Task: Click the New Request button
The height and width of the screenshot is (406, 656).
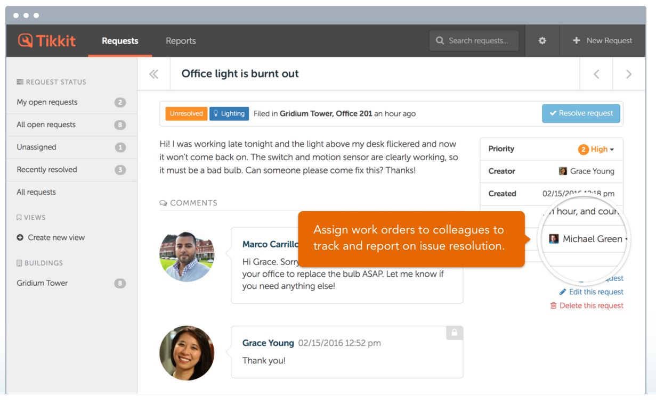Action: [x=603, y=40]
